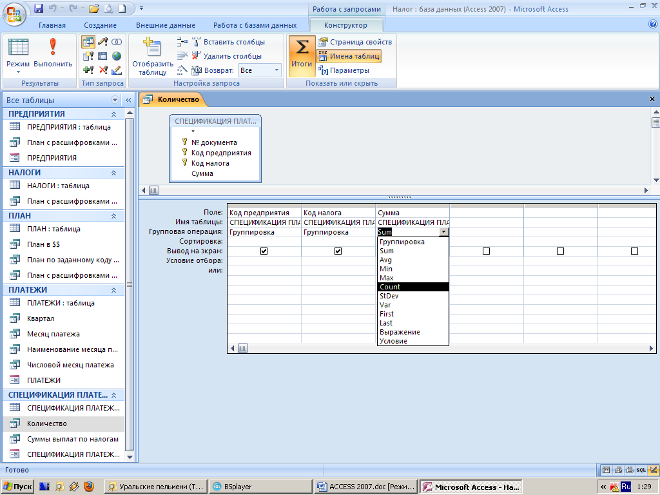This screenshot has height=495, width=660.
Task: Uncheck display for Код предприятия column
Action: point(264,251)
